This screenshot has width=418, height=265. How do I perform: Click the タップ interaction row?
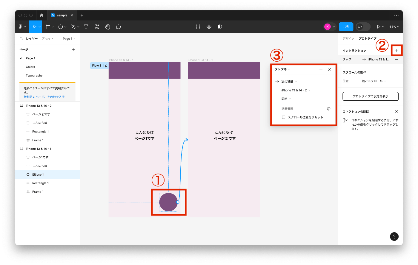pyautogui.click(x=371, y=60)
